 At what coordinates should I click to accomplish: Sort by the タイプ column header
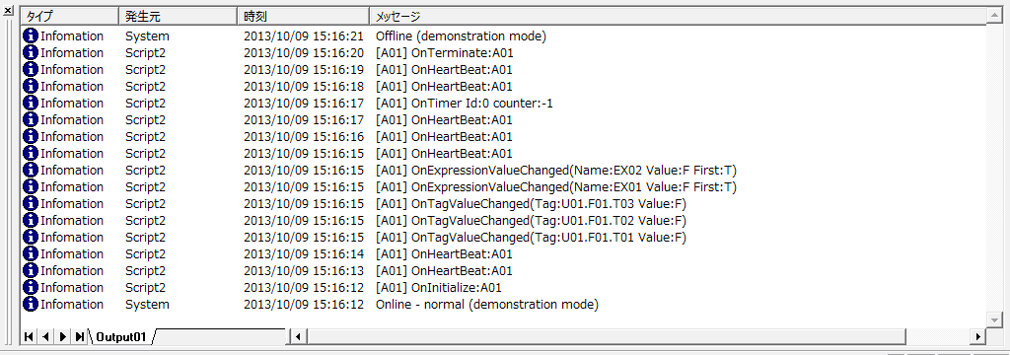pos(70,16)
